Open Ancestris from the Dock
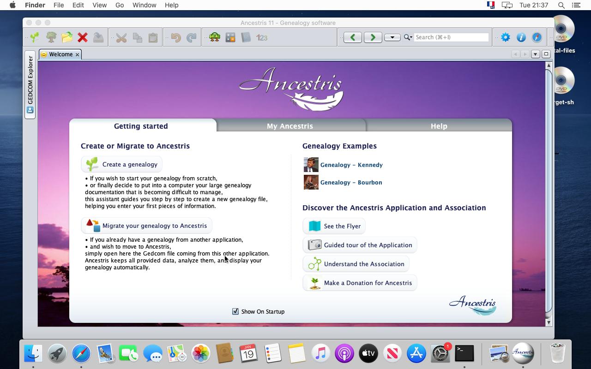Screen dimensions: 591x369 point(523,354)
